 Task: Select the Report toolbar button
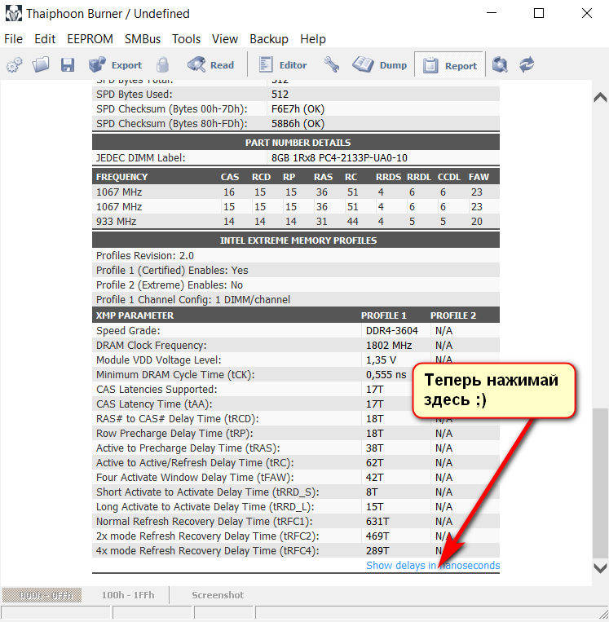pos(449,65)
